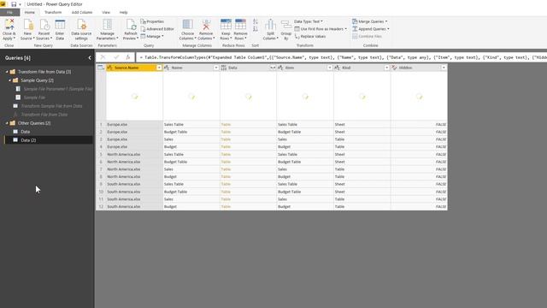Image resolution: width=547 pixels, height=308 pixels.
Task: Expand the Data column
Action: tap(273, 68)
